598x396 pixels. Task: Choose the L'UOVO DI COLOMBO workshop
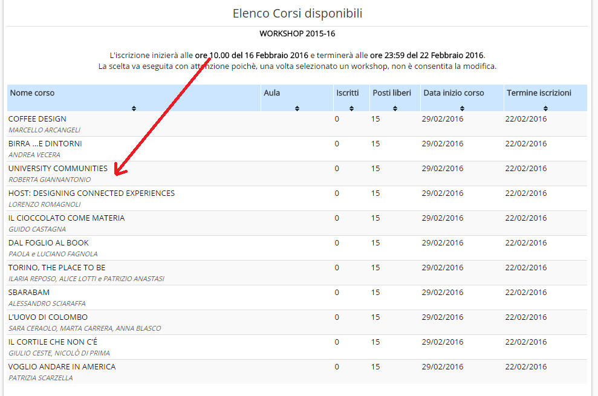(x=48, y=317)
